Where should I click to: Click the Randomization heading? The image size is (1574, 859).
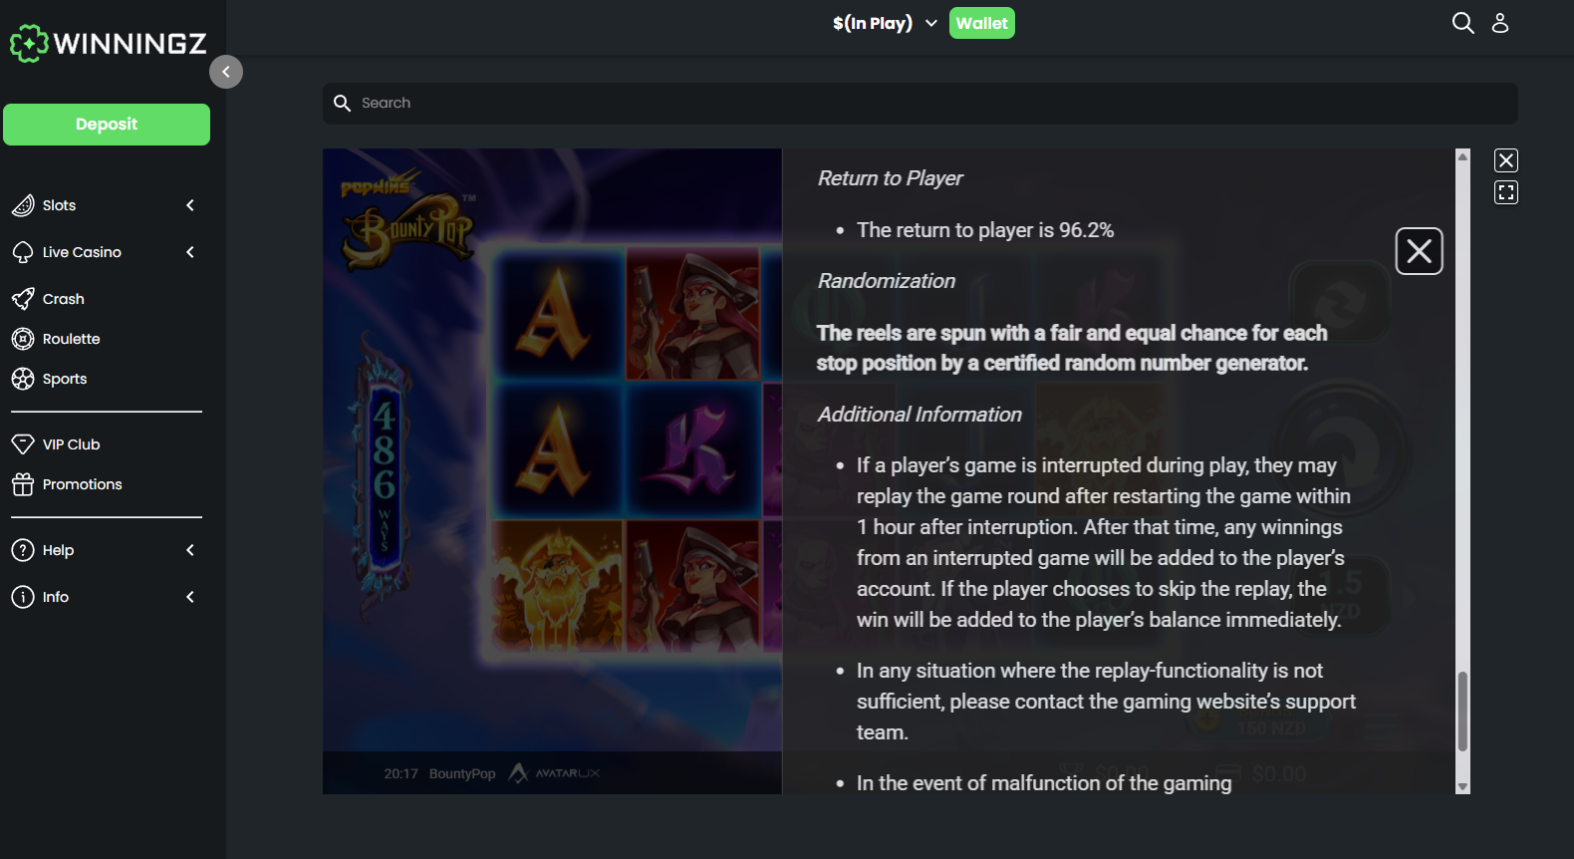886,281
